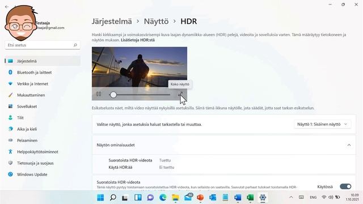Open Sovellukset settings
This screenshot has height=204, width=363.
click(43, 107)
